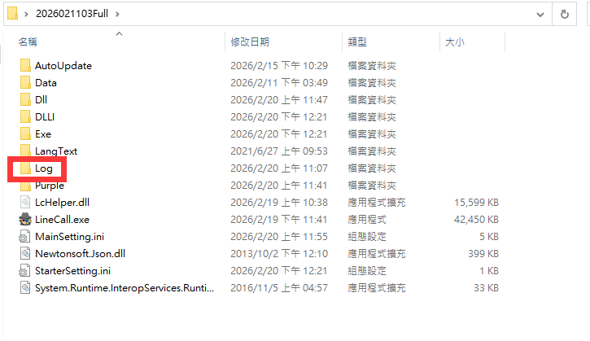
Task: Click the 組態設定 type of MainSetting.ini
Action: click(367, 237)
